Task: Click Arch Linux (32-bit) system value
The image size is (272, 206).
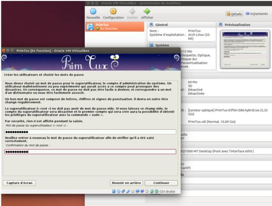Action: 199,37
